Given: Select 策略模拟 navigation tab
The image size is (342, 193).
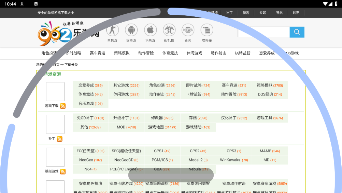Looking at the screenshot, I should pos(122,53).
